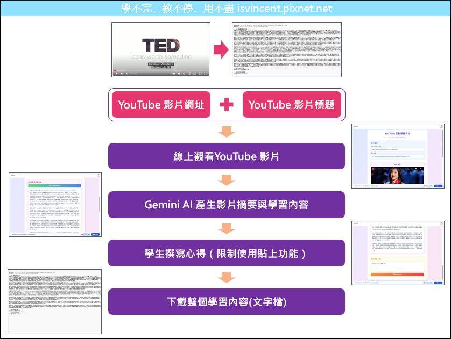Click the info icon atop the TED video
The width and height of the screenshot is (451, 339).
pyautogui.click(x=206, y=25)
